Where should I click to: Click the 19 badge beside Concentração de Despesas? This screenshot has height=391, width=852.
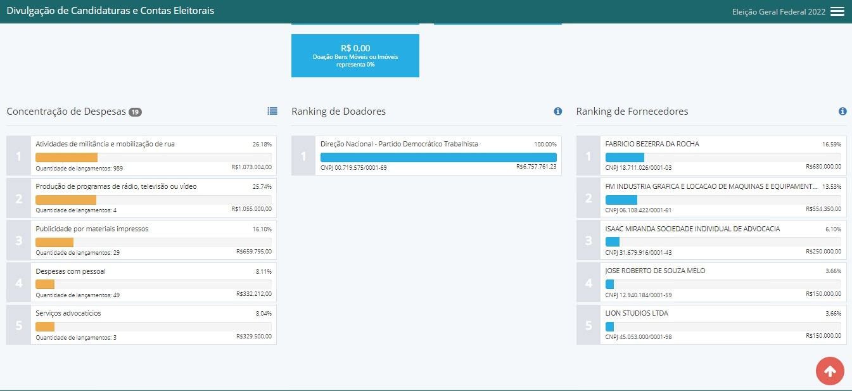[x=135, y=112]
